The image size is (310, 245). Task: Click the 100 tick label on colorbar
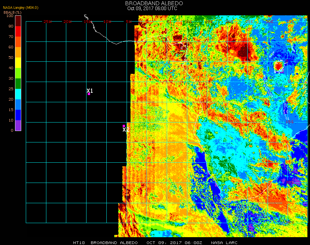pyautogui.click(x=10, y=16)
